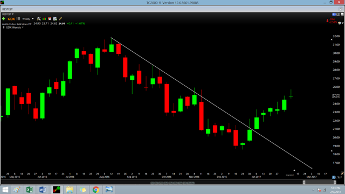Open the alarm clock alert icon

50,19
